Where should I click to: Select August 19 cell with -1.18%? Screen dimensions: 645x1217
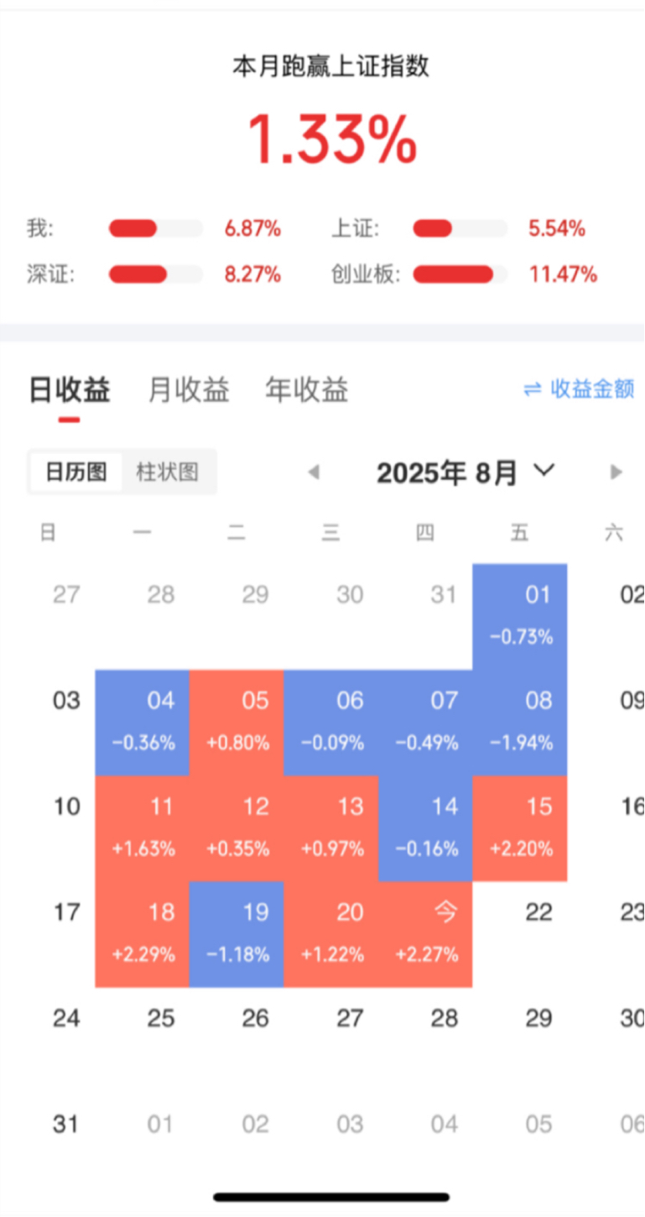[237, 934]
